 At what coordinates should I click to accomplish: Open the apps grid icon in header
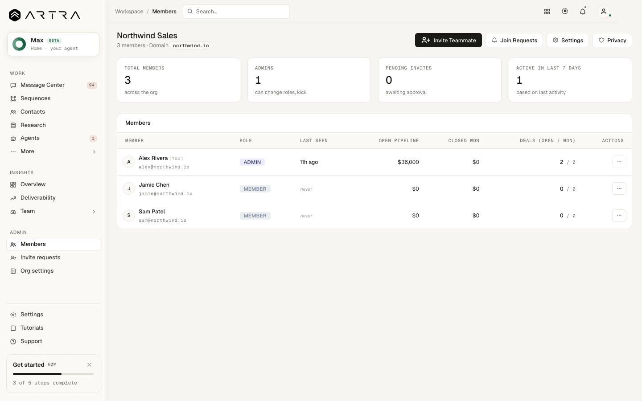(547, 12)
